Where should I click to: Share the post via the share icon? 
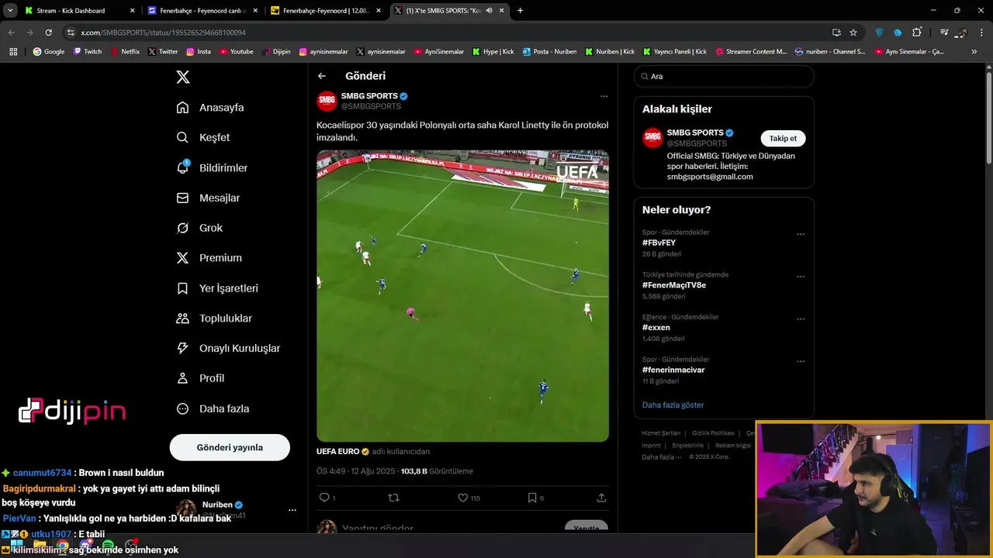[x=601, y=498]
